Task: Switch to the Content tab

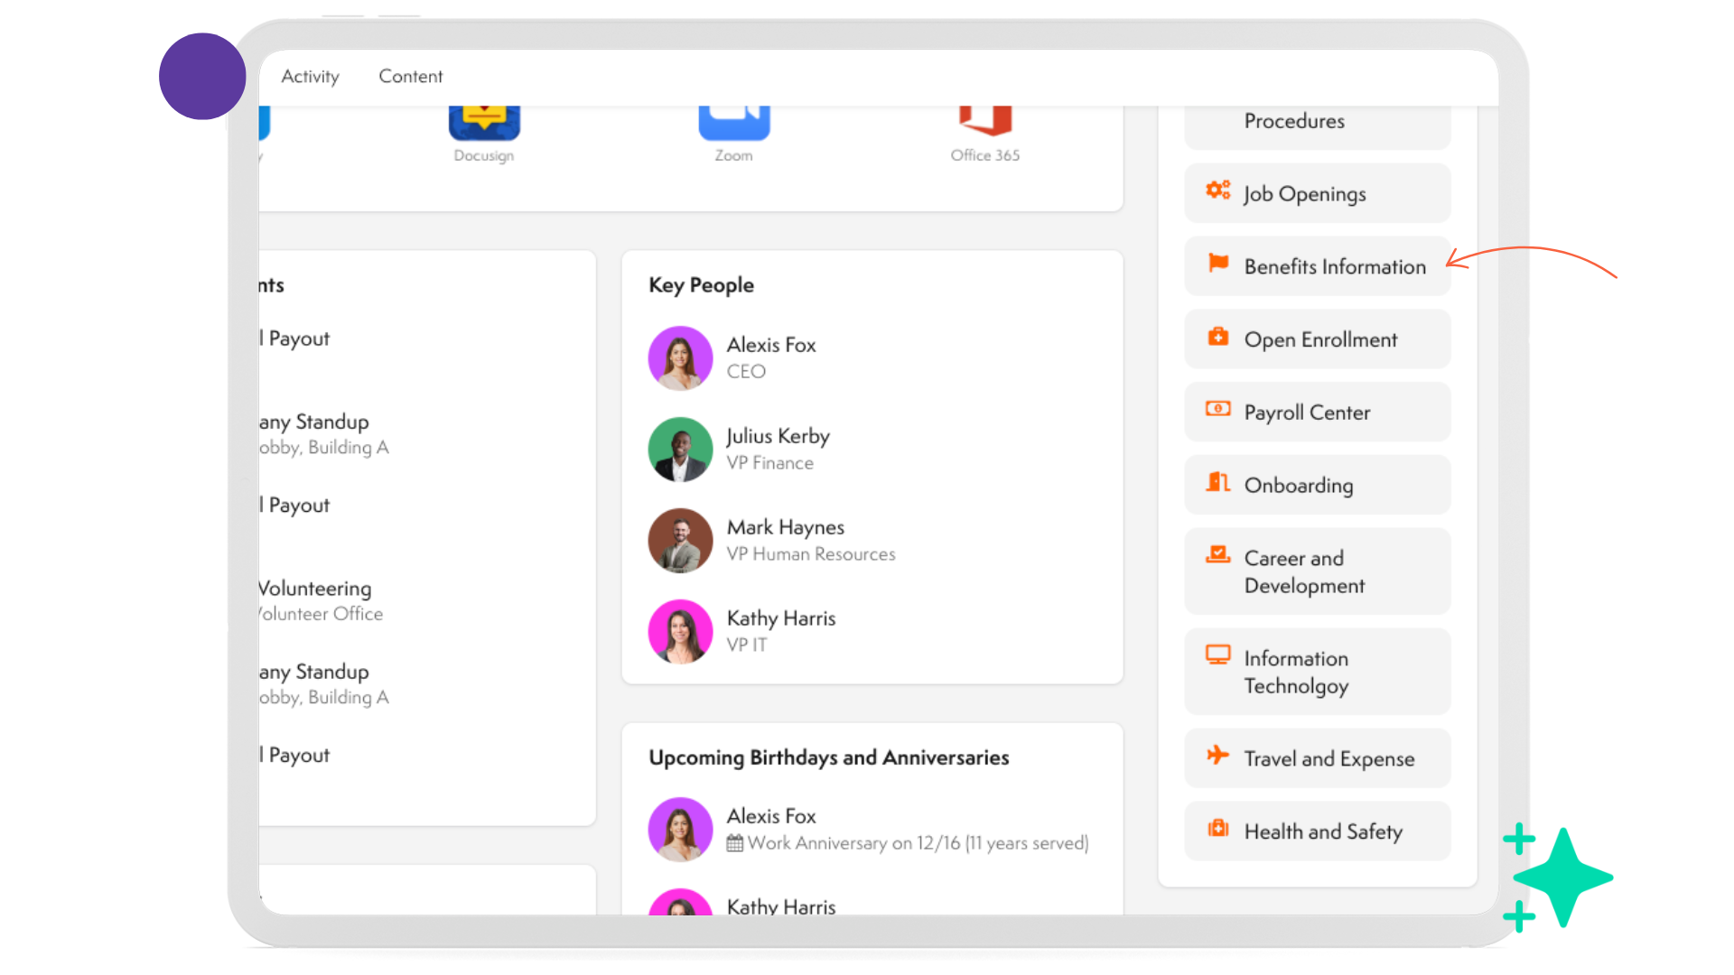Action: click(x=410, y=77)
